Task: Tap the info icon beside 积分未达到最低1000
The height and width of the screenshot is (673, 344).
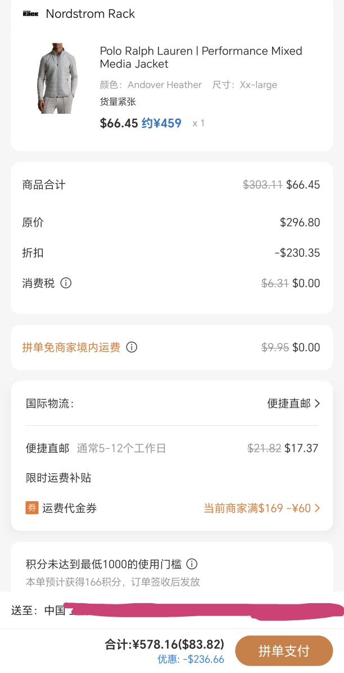Action: [192, 564]
